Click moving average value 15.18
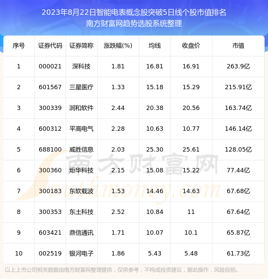This screenshot has width=268, height=279. tap(155, 87)
